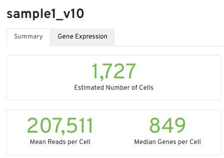Click the word Reads in the mean reads label

57,142
